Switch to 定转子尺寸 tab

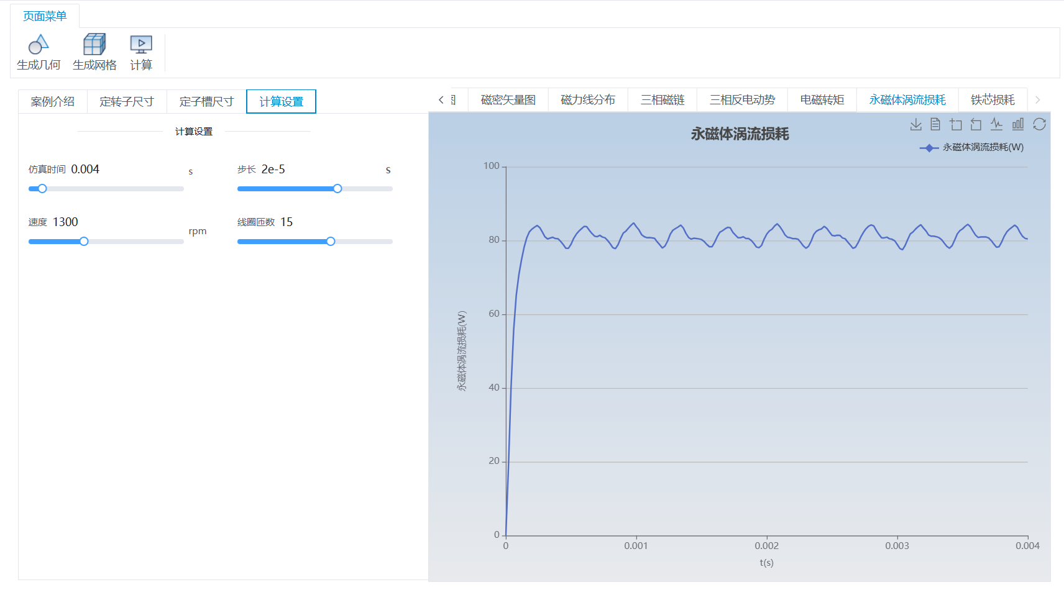click(x=127, y=101)
